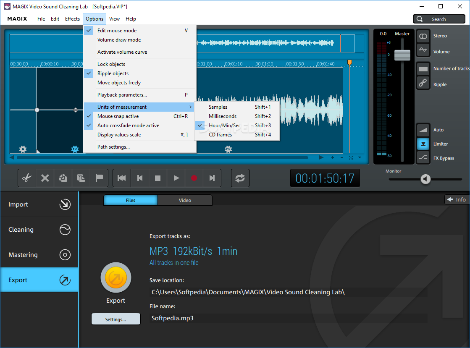470x348 pixels.
Task: Select Hour/Min/Sec unit
Action: coord(237,126)
